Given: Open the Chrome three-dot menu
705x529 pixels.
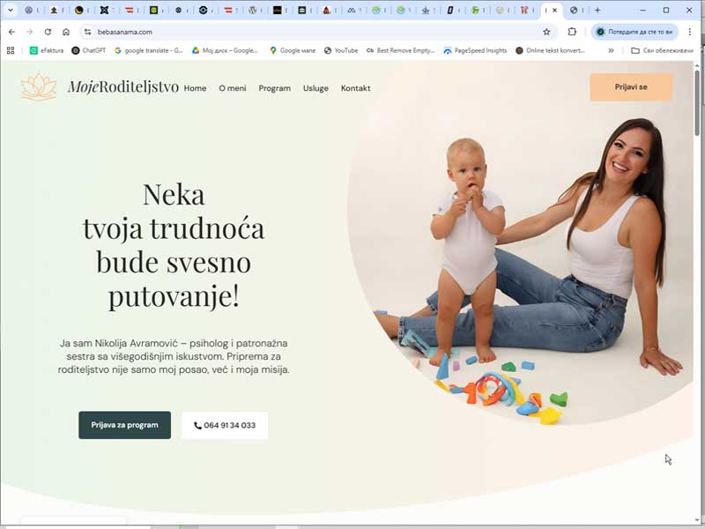Looking at the screenshot, I should tap(690, 32).
